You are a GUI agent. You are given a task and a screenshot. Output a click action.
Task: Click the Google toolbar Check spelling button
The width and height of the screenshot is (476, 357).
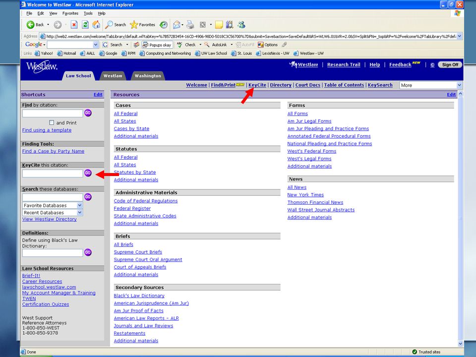pos(186,45)
